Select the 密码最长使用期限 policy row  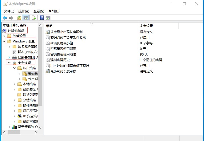[x=63, y=54]
